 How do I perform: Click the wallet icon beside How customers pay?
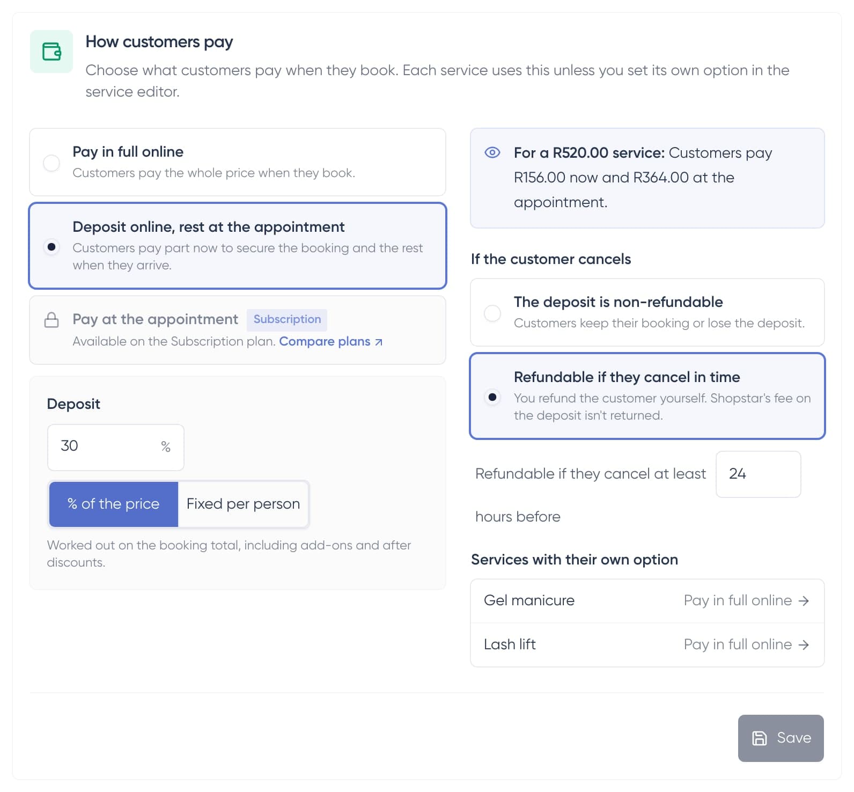[x=51, y=52]
